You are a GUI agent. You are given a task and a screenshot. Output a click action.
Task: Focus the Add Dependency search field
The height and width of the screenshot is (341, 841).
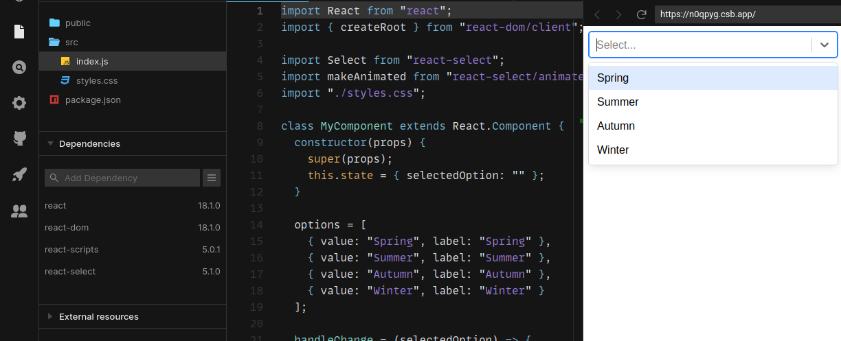pyautogui.click(x=122, y=178)
